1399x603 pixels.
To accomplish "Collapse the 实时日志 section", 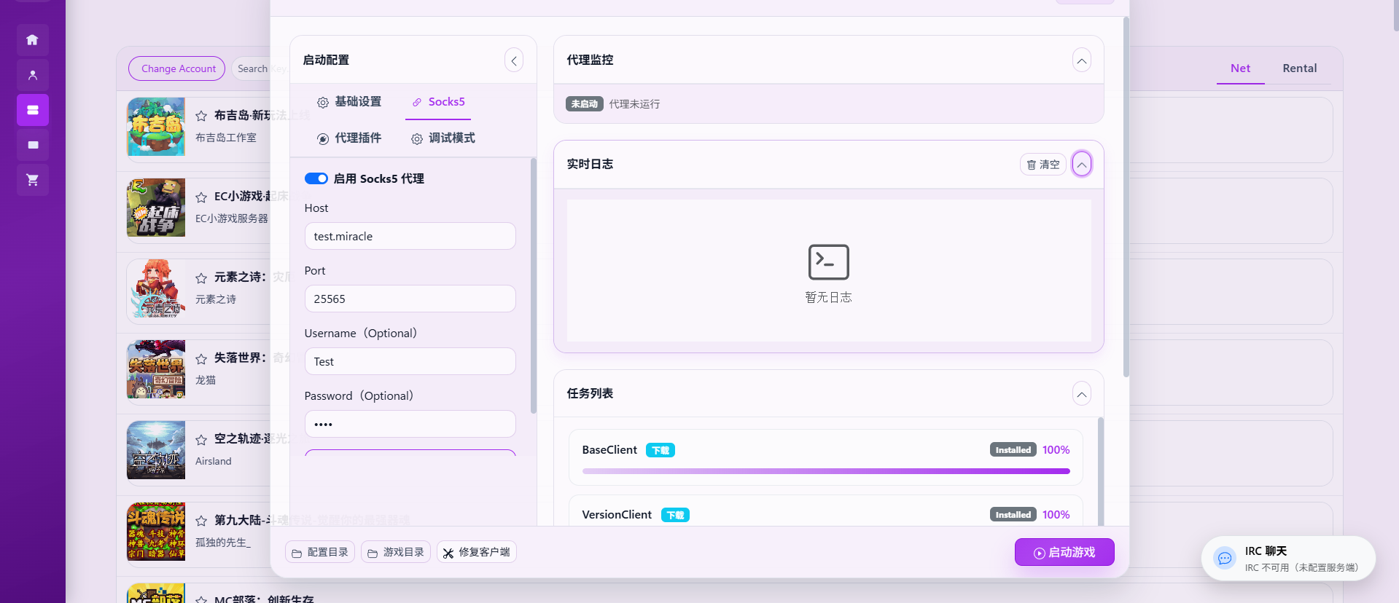I will point(1082,165).
